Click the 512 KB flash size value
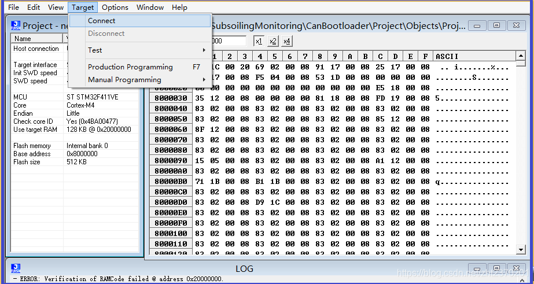 click(76, 162)
